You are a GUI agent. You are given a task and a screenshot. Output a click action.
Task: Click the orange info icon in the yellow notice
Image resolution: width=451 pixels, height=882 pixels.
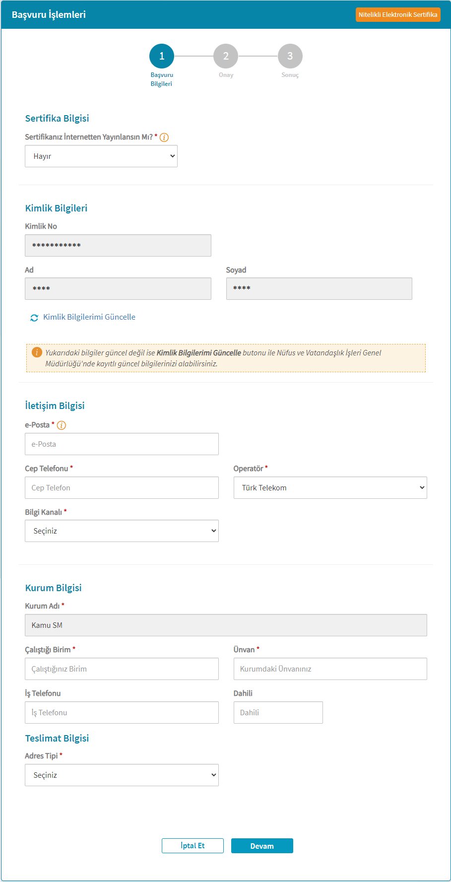click(x=37, y=352)
